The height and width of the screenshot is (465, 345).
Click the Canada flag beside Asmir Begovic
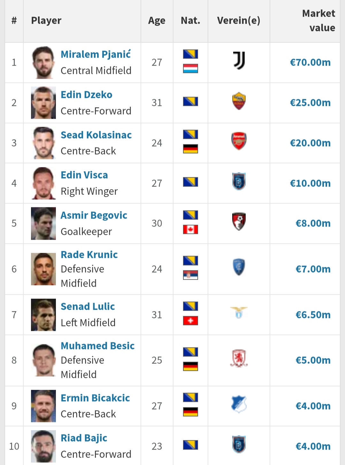(190, 229)
